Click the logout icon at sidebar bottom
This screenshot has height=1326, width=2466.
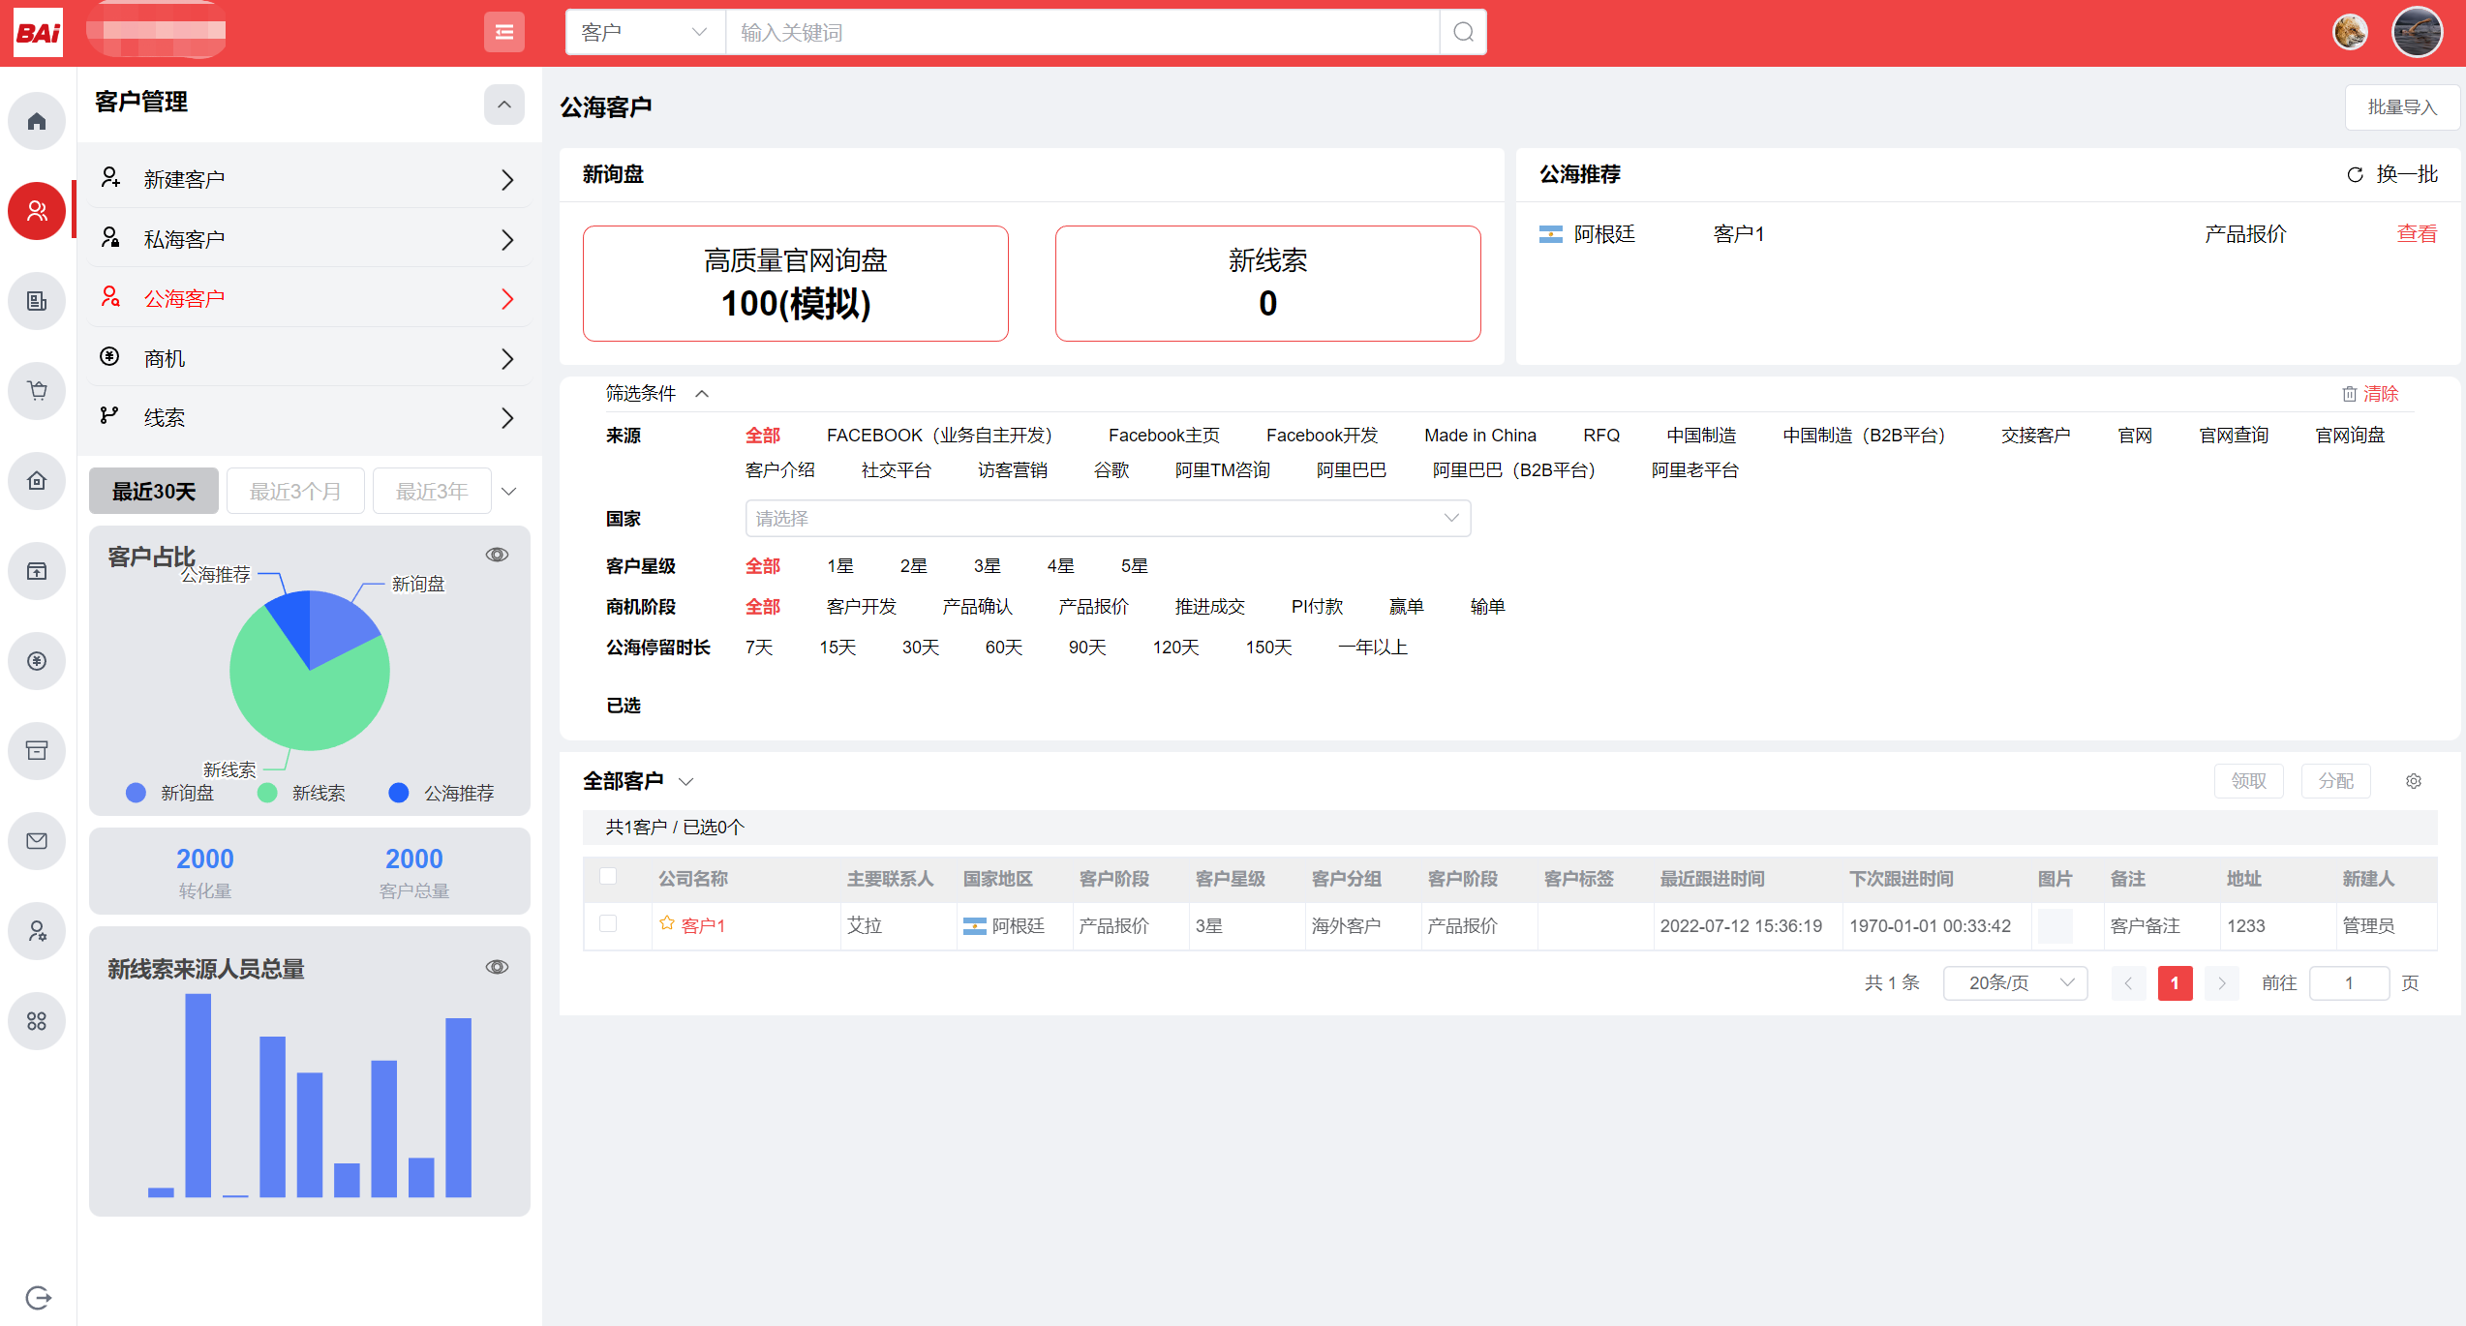39,1297
